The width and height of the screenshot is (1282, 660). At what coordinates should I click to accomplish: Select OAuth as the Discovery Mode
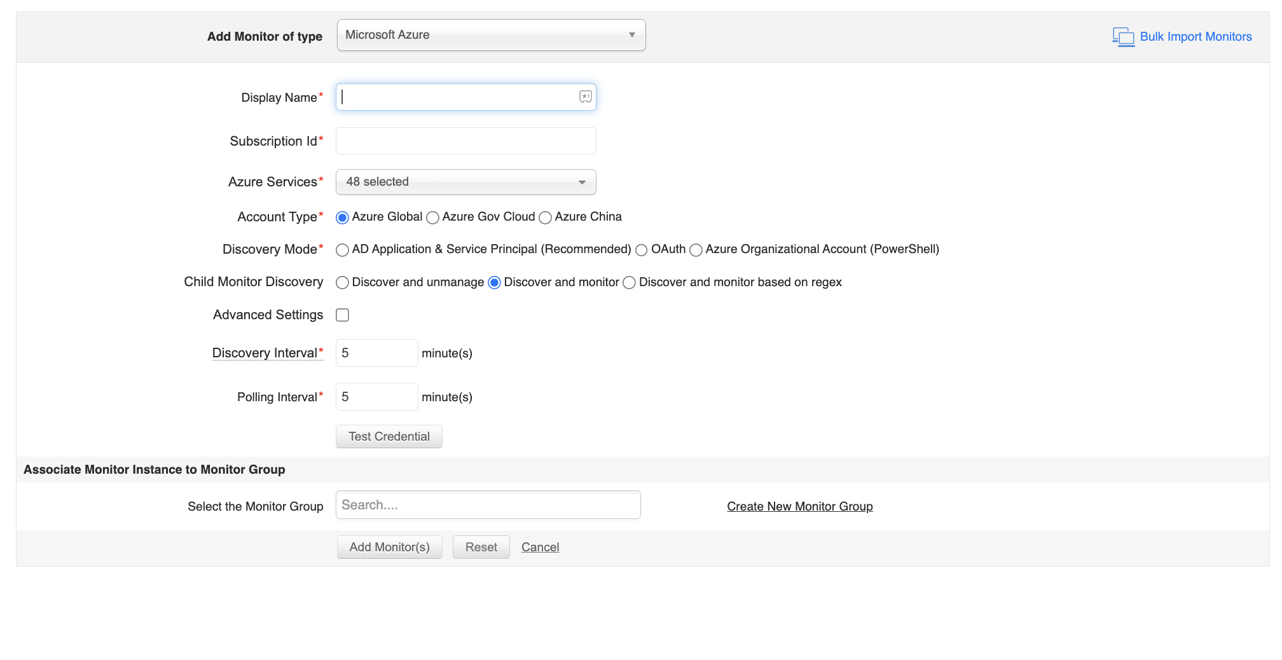click(x=642, y=250)
